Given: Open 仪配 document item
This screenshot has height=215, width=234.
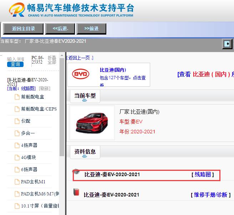Looking at the screenshot, I should coord(26,121).
